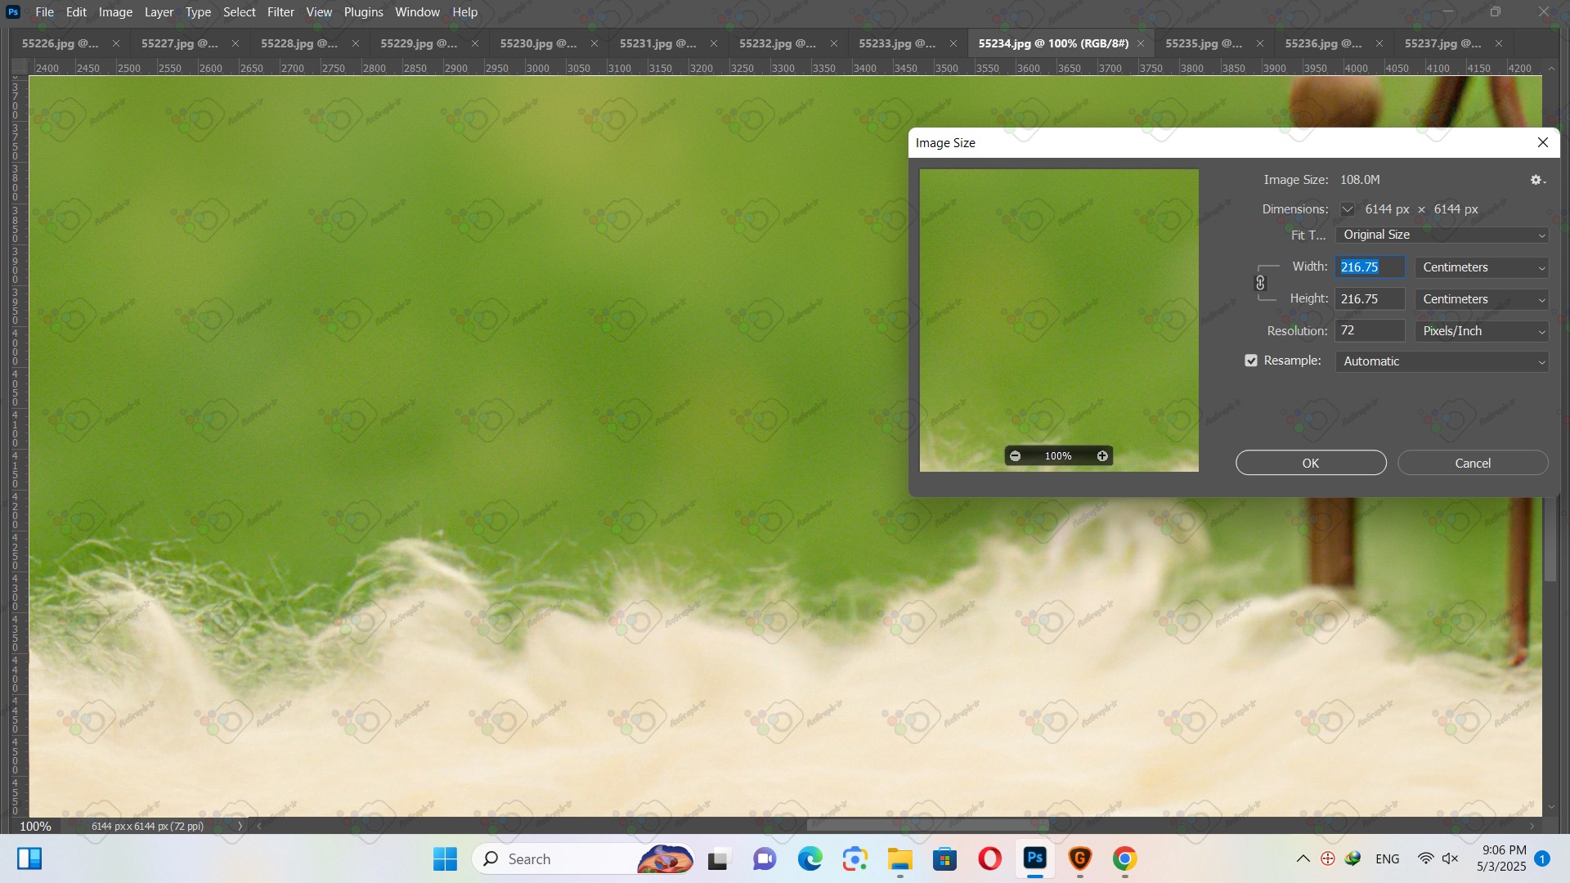This screenshot has width=1570, height=883.
Task: Click the horizontal scrollbar left arrow
Action: (x=259, y=826)
